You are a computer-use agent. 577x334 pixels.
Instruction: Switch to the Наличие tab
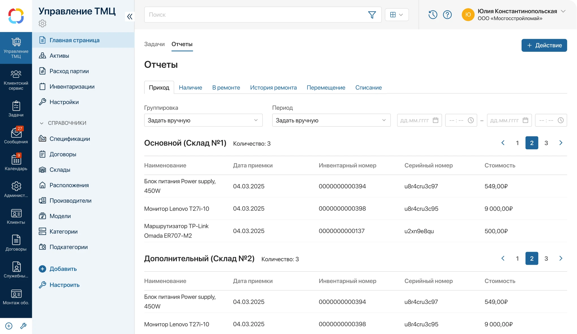pyautogui.click(x=190, y=87)
